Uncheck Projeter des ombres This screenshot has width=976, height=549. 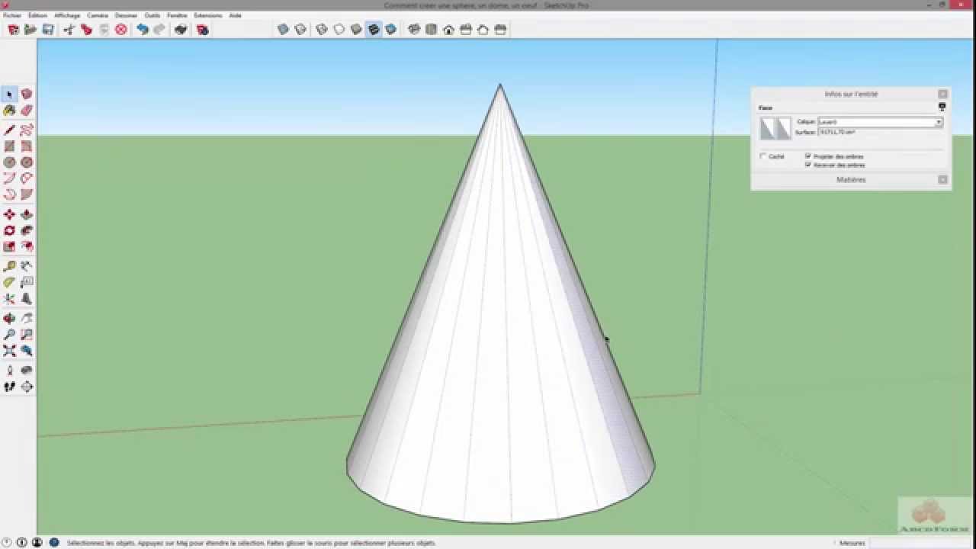(808, 156)
